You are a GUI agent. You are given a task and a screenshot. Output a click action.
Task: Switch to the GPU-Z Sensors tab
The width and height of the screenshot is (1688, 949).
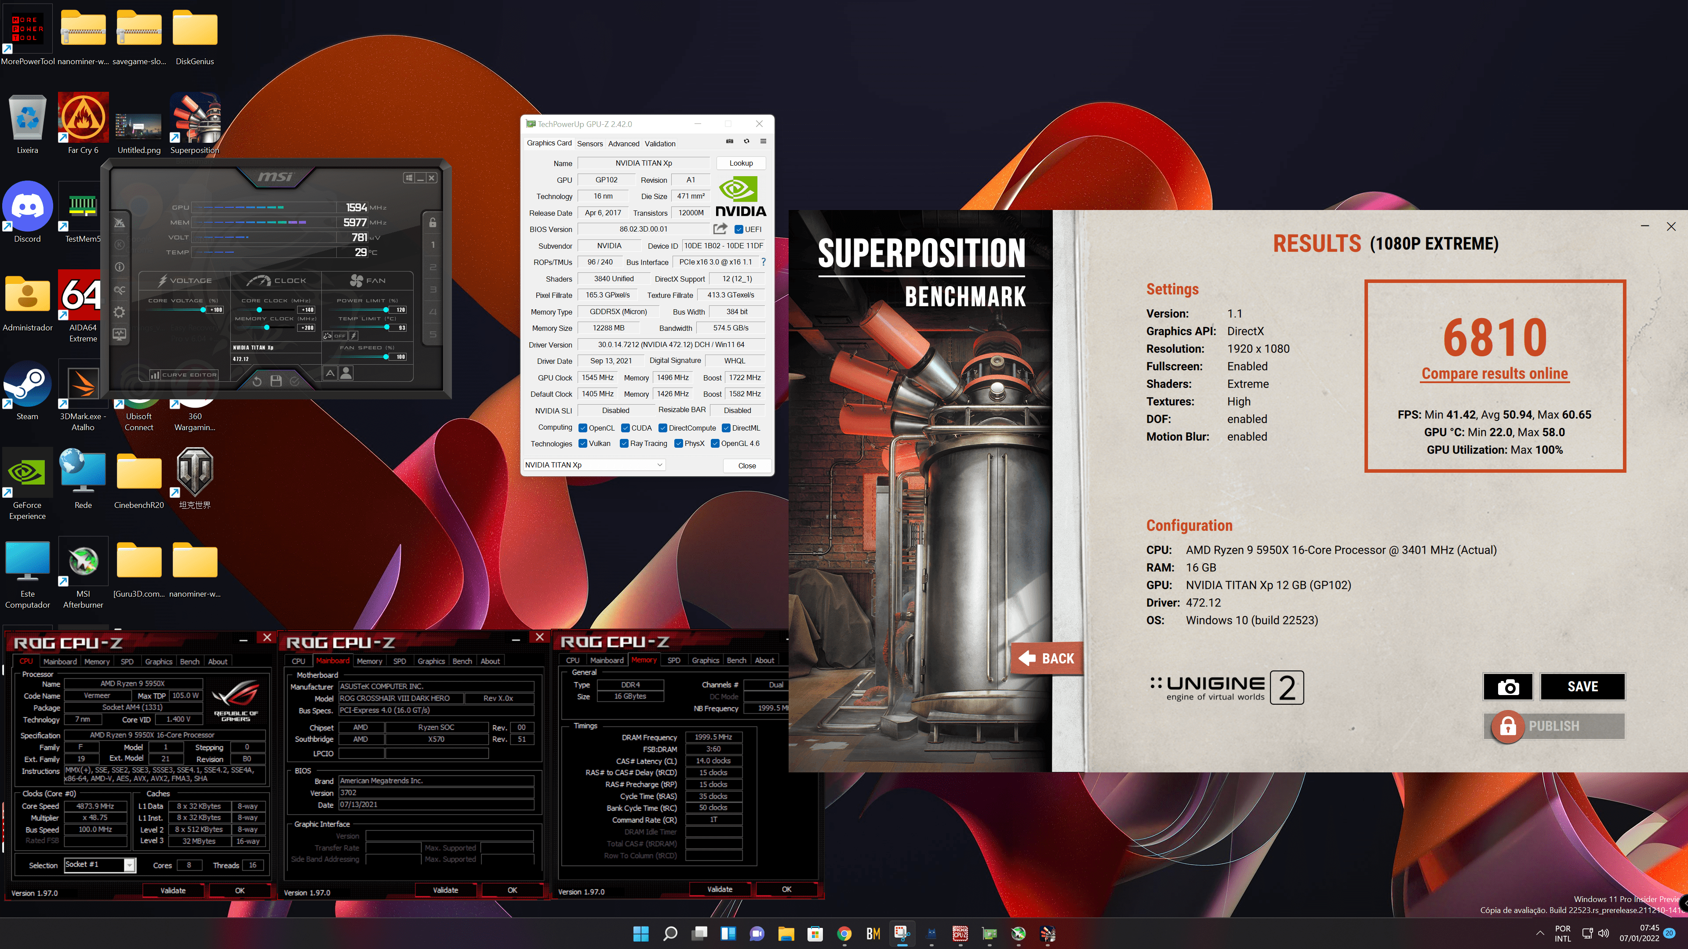pos(590,143)
